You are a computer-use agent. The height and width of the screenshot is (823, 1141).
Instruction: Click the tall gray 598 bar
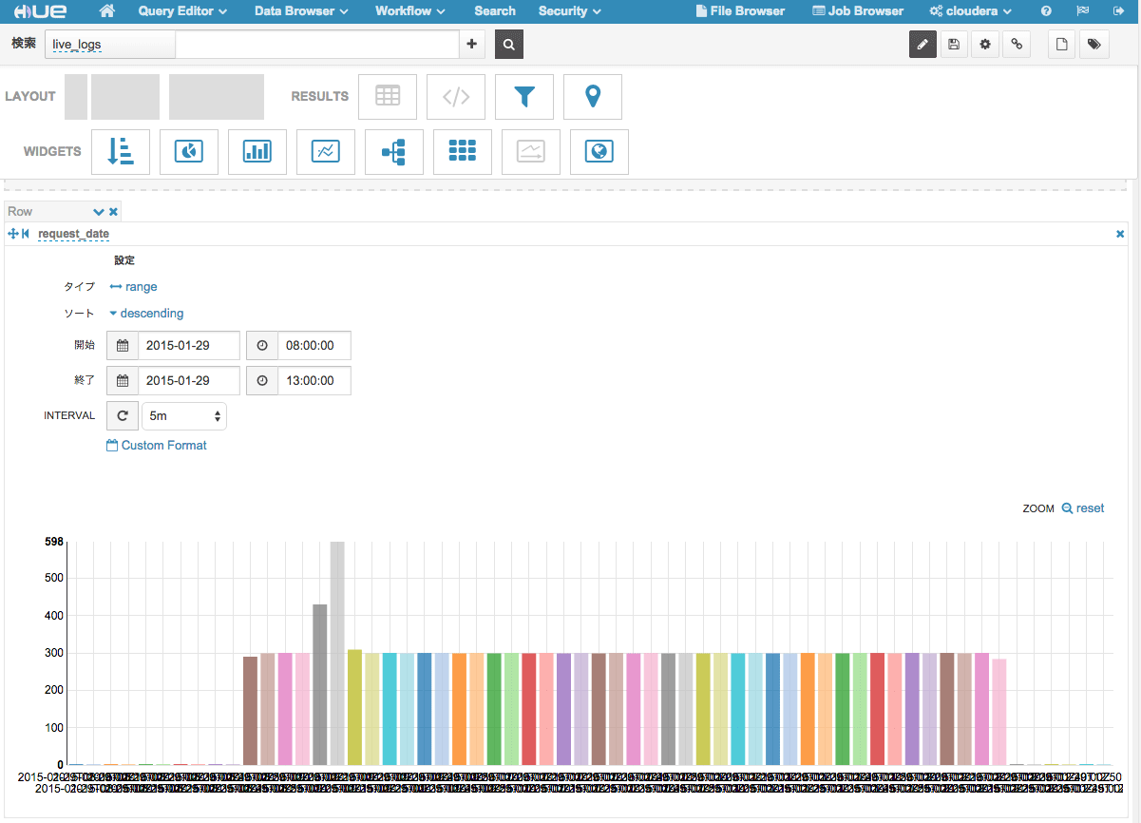click(337, 653)
